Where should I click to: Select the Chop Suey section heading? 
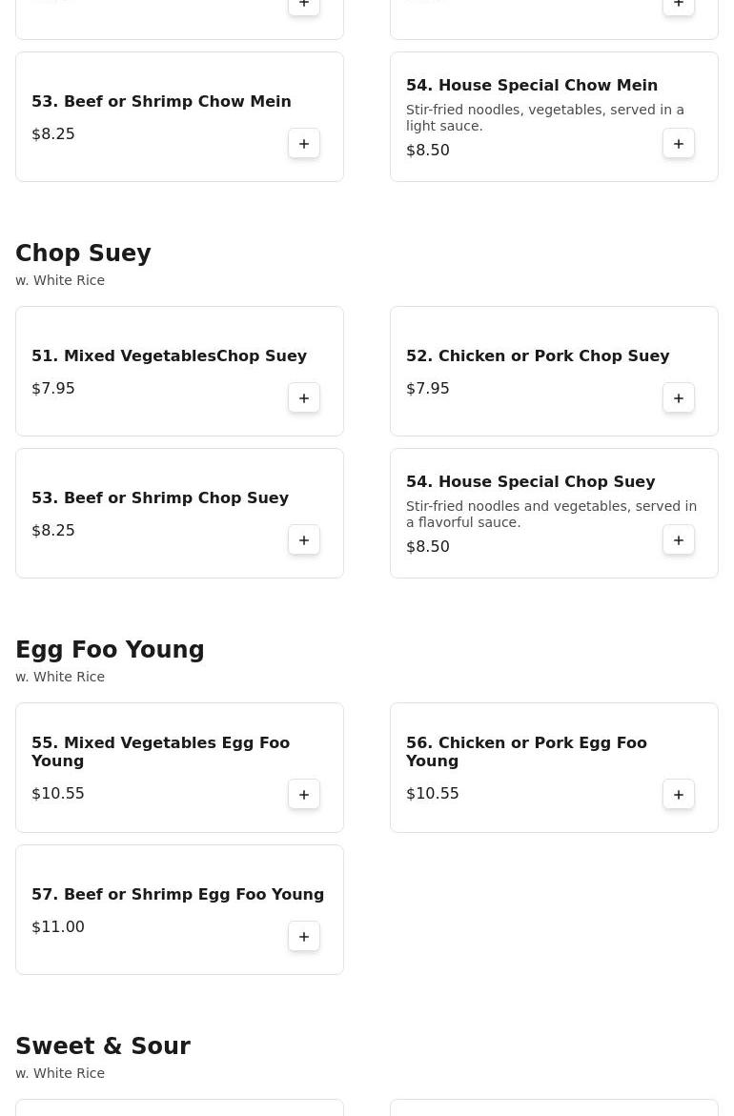pyautogui.click(x=83, y=254)
